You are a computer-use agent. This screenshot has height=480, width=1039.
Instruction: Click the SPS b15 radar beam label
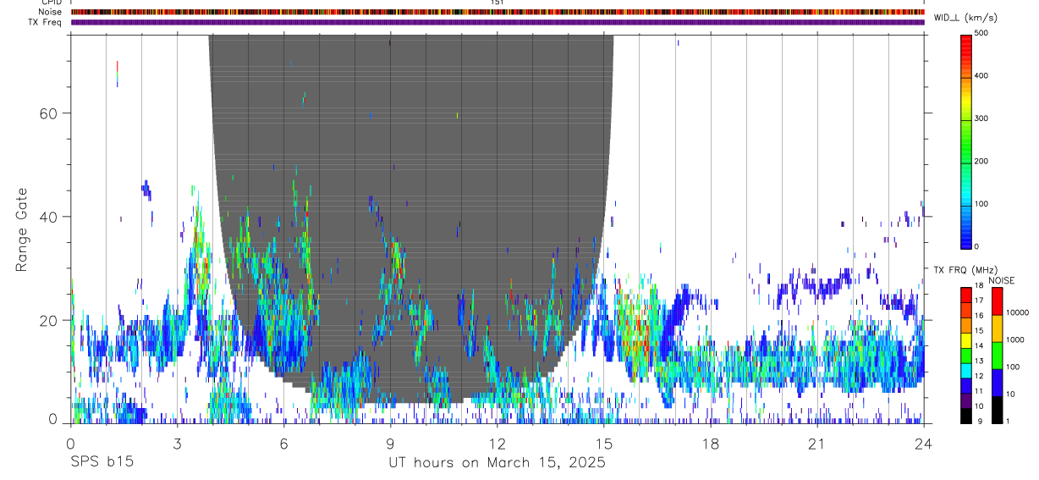102,463
